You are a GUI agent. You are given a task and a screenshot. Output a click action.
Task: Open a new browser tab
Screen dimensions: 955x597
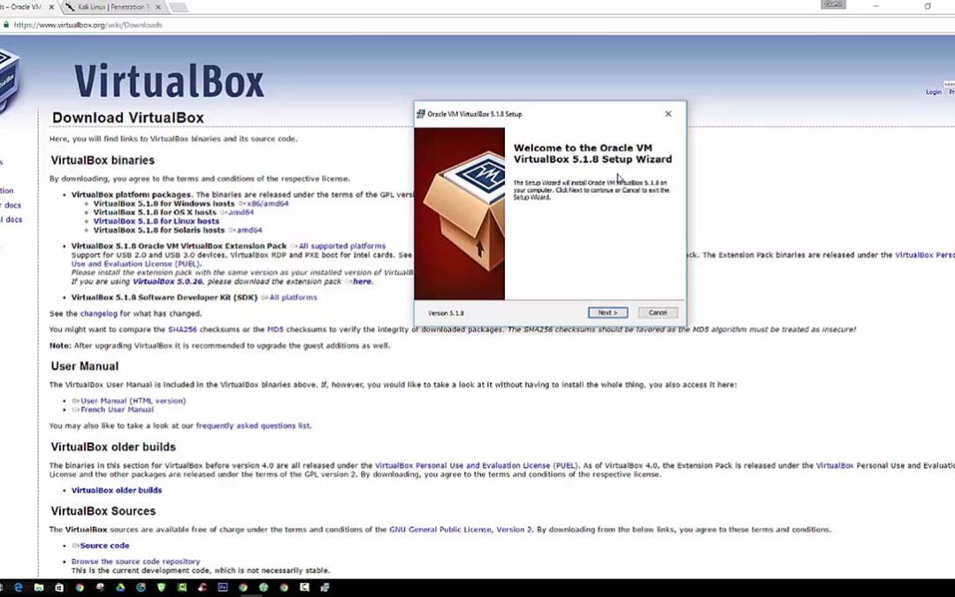coord(178,7)
